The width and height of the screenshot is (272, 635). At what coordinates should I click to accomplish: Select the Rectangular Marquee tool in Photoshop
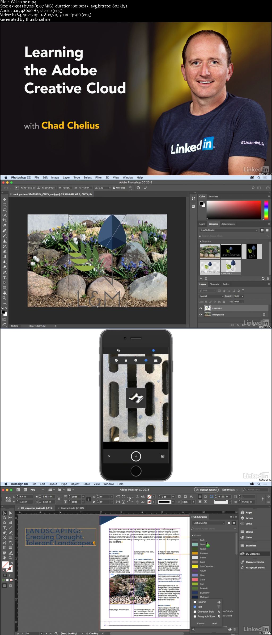[x=4, y=205]
